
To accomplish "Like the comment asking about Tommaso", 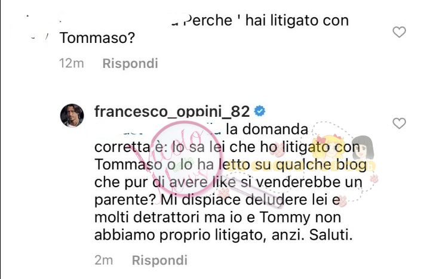I will click(x=399, y=32).
